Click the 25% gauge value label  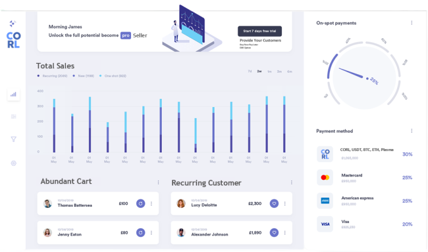pos(374,81)
